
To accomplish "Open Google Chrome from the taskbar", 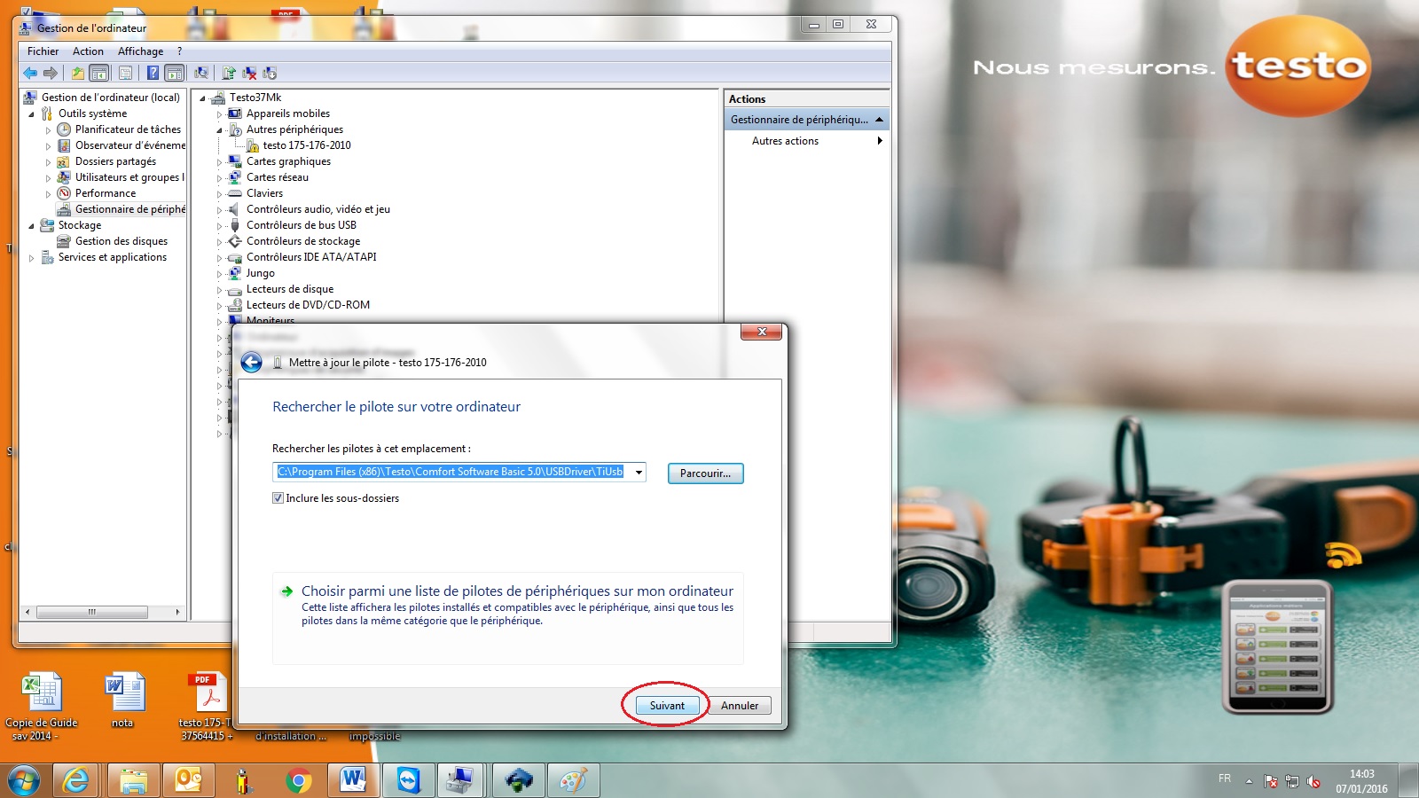I will (298, 780).
